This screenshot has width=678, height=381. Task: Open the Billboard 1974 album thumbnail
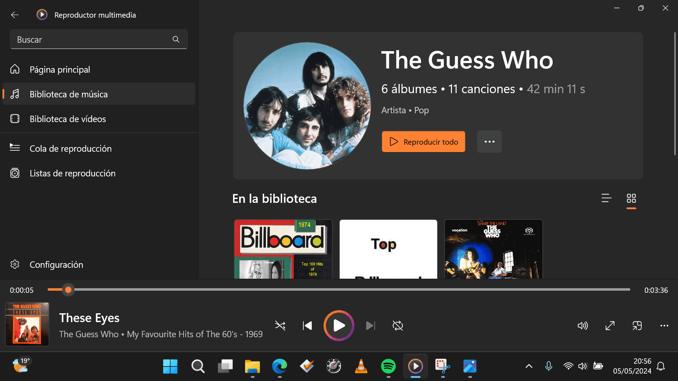click(283, 249)
